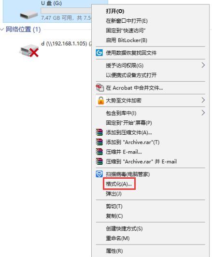
Task: Click the orange padlock encryption icon
Action: [x=100, y=100]
